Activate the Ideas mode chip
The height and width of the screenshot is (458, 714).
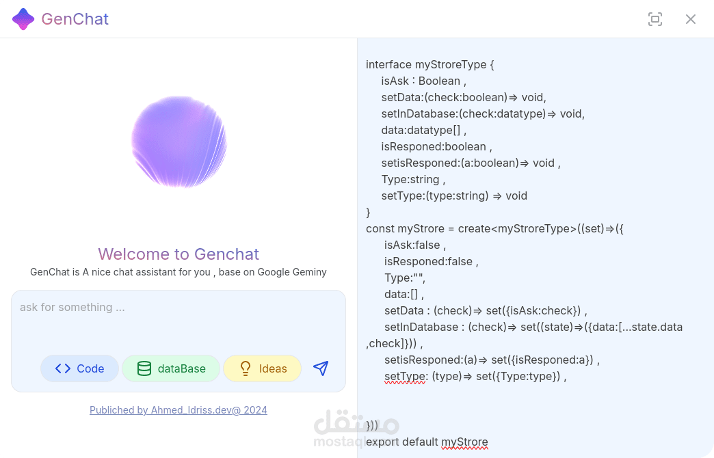coord(262,368)
